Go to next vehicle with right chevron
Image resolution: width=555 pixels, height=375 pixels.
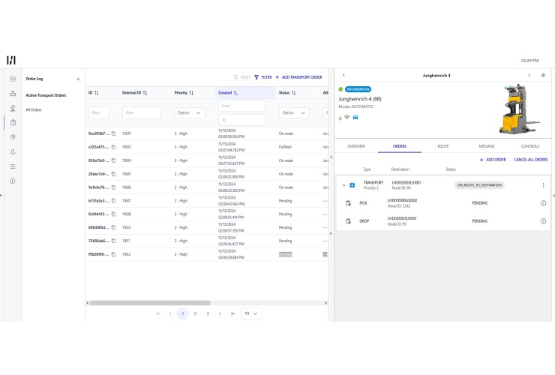coord(529,75)
